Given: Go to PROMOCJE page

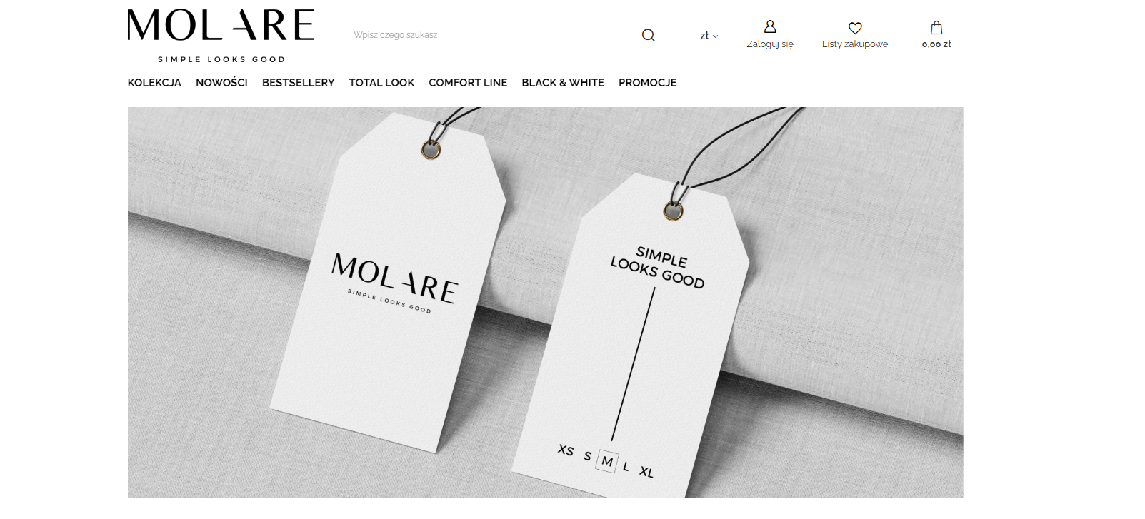Looking at the screenshot, I should point(647,83).
